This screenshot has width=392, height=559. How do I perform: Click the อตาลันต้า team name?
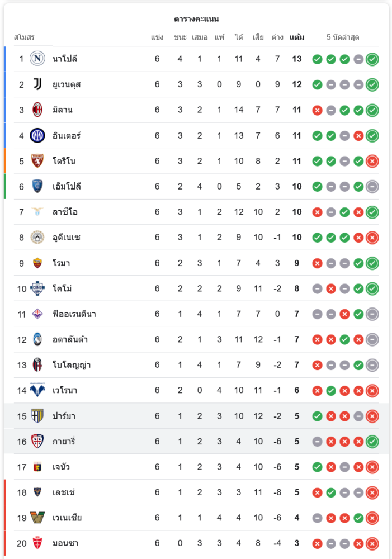pos(70,339)
